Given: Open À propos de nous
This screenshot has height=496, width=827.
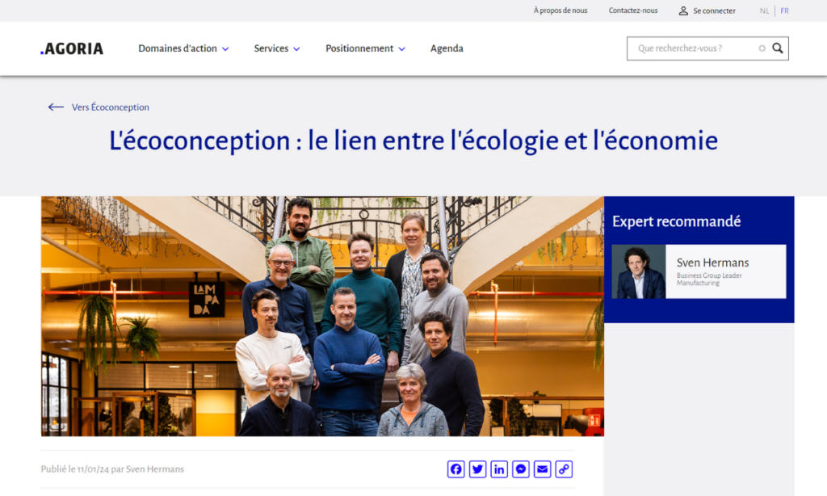Looking at the screenshot, I should tap(560, 11).
